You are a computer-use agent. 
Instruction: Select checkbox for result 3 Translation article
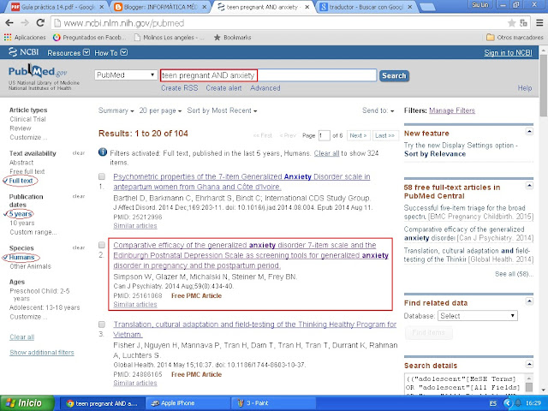click(102, 324)
